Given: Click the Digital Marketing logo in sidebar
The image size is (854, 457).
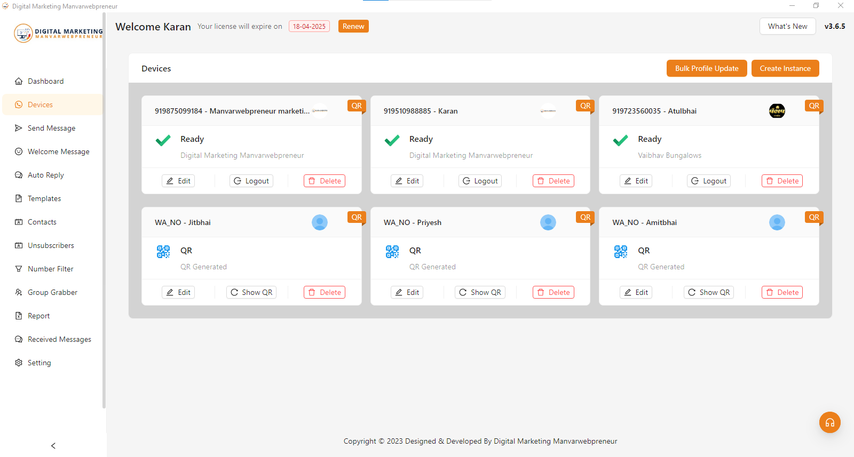Looking at the screenshot, I should click(x=58, y=33).
